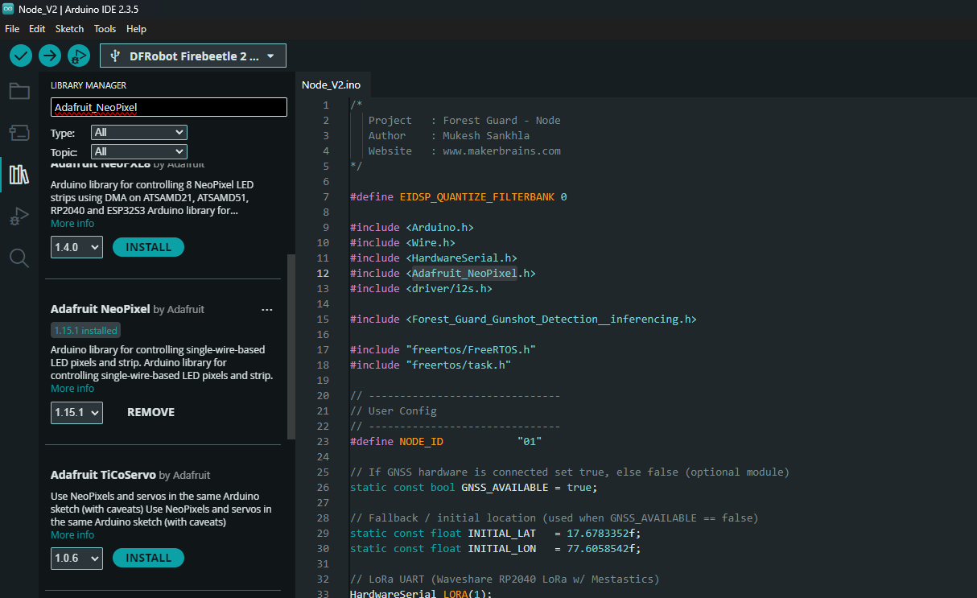The height and width of the screenshot is (598, 977).
Task: Remove the Adafruit NeoPixel library
Action: (x=150, y=412)
